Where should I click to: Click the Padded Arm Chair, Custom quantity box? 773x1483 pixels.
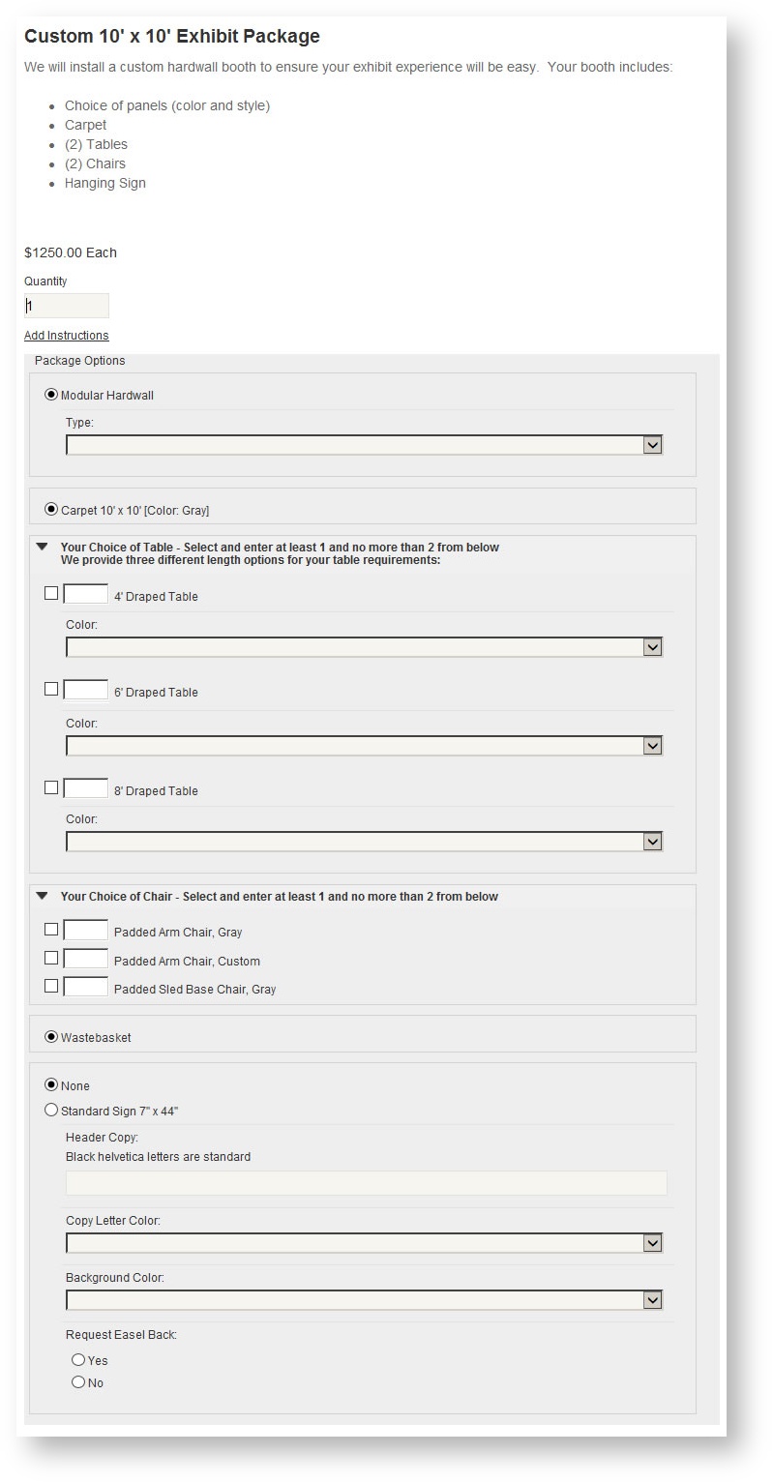(x=86, y=959)
